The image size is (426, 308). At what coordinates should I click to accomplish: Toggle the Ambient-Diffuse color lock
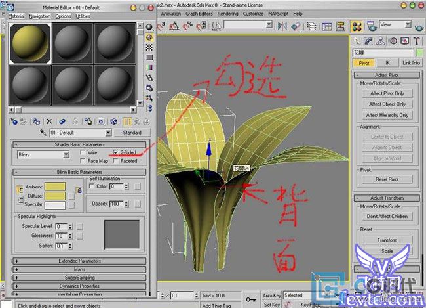point(20,190)
